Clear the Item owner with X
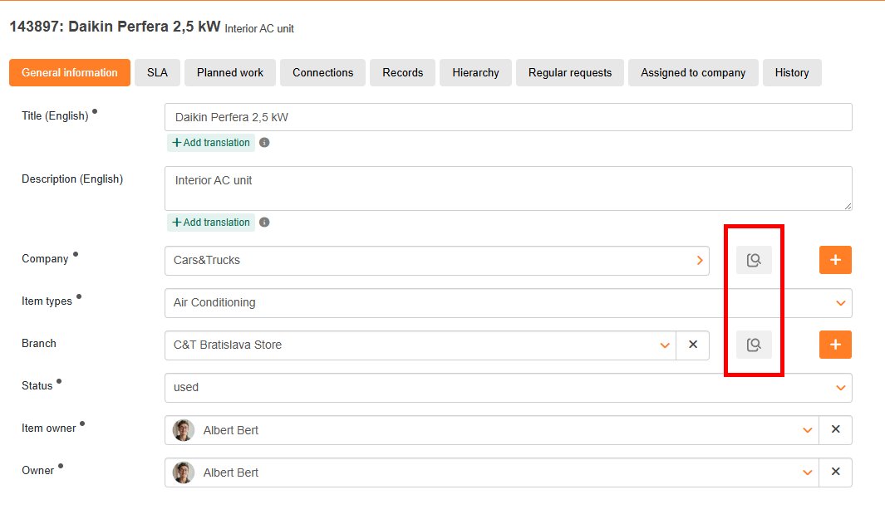The image size is (885, 519). [x=835, y=430]
